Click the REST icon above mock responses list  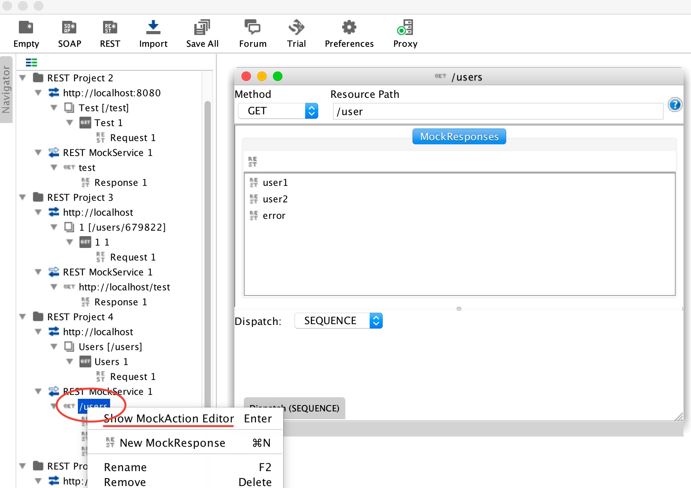[252, 161]
